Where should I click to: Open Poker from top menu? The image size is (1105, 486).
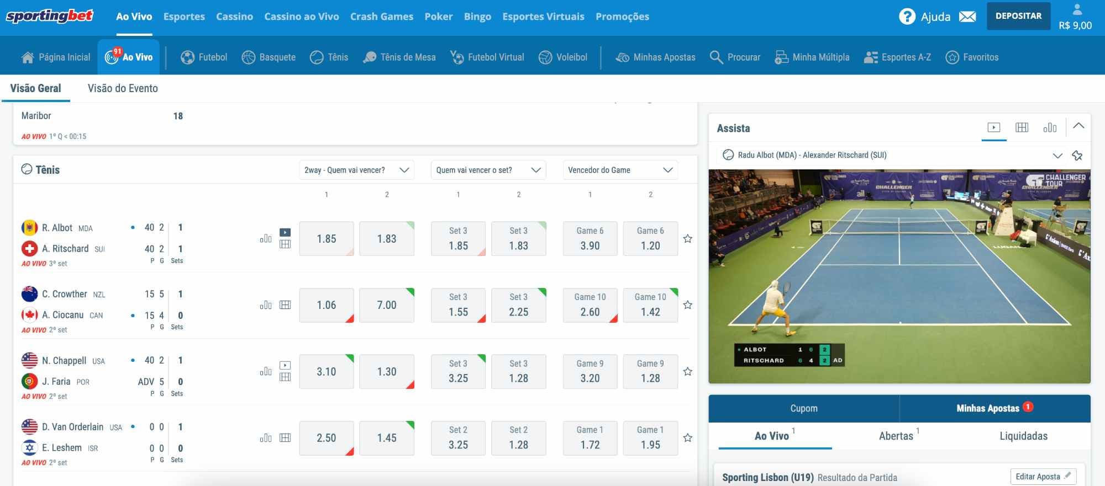(x=439, y=17)
